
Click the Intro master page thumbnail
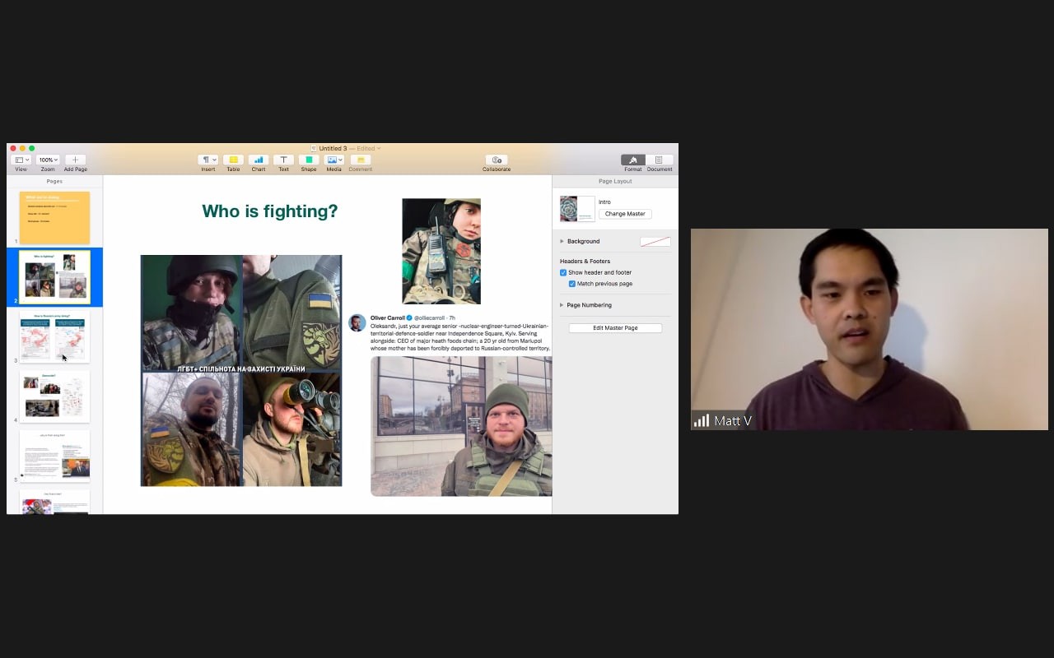(x=577, y=209)
